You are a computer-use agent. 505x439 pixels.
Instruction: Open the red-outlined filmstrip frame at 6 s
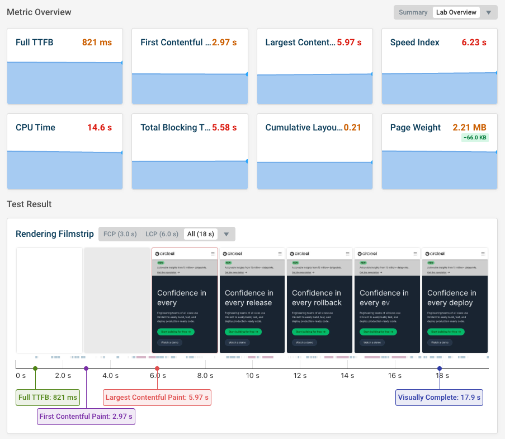pos(185,300)
